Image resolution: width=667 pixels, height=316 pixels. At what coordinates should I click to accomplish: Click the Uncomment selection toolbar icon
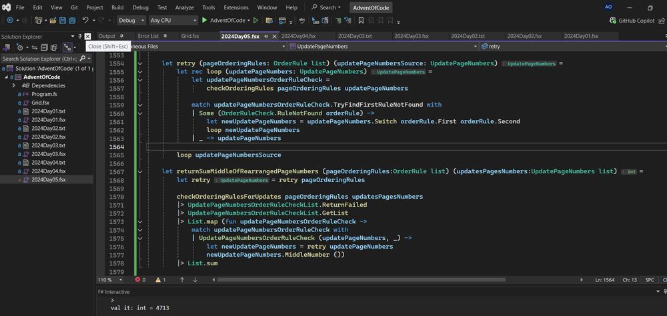350,20
